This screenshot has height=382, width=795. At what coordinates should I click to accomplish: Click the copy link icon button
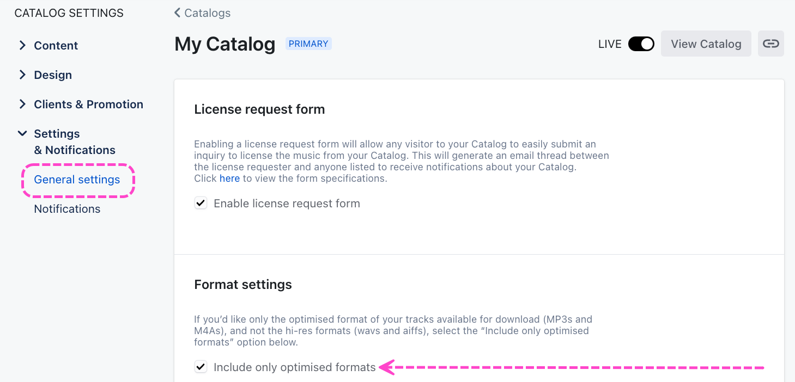770,44
